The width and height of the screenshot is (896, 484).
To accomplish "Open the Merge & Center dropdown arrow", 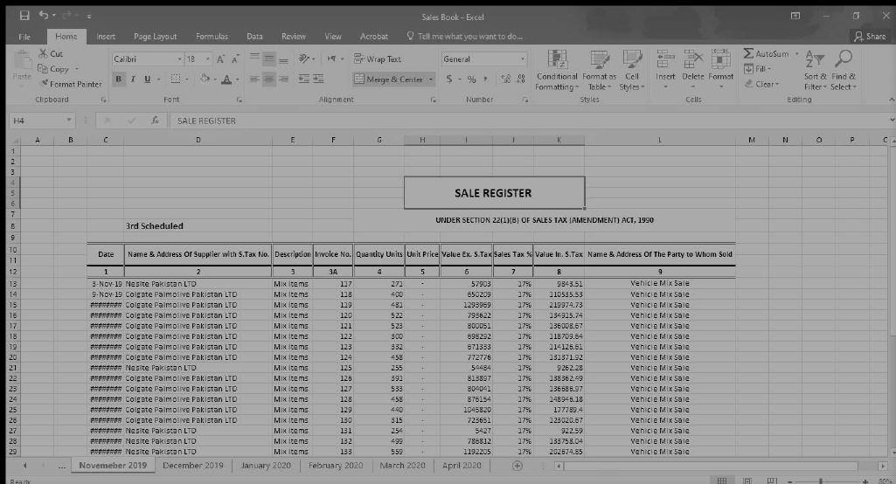I will 431,80.
